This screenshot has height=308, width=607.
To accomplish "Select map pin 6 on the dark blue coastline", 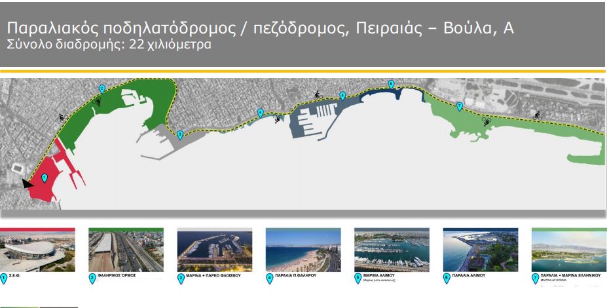I will point(392,84).
